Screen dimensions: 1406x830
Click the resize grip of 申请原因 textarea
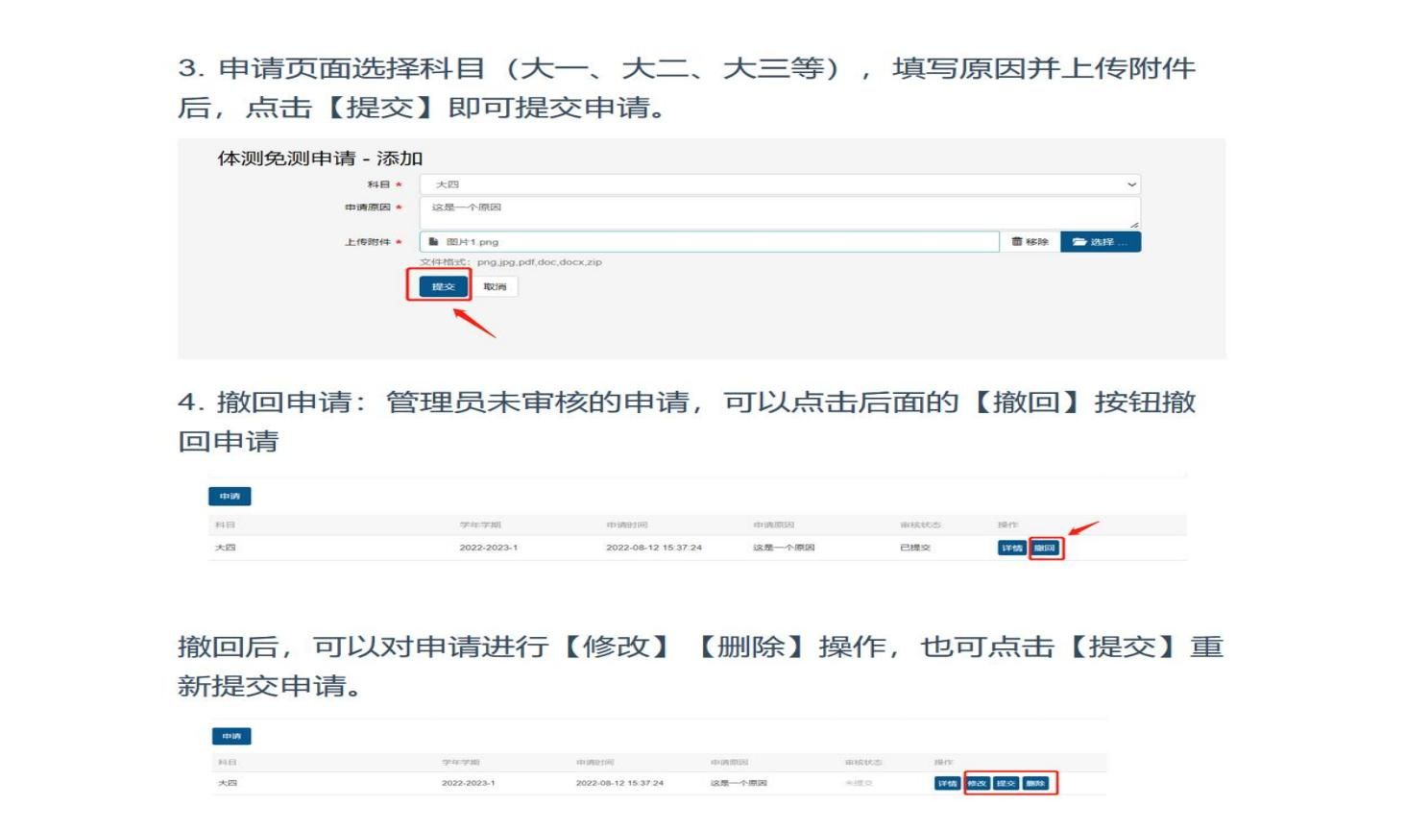coord(1134,224)
